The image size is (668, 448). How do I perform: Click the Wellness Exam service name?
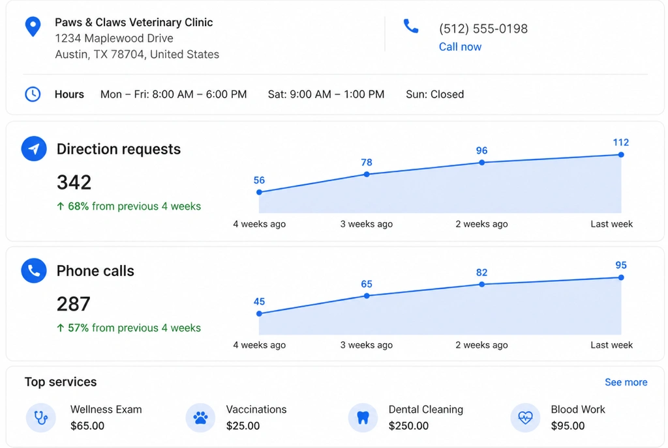point(106,410)
